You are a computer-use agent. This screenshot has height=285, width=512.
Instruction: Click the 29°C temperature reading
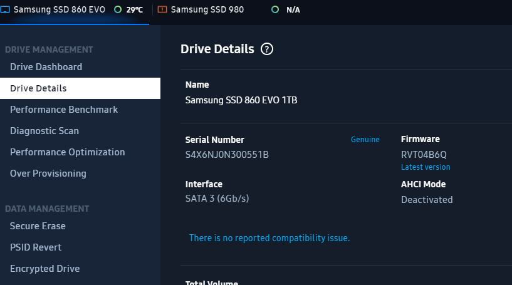pos(135,10)
